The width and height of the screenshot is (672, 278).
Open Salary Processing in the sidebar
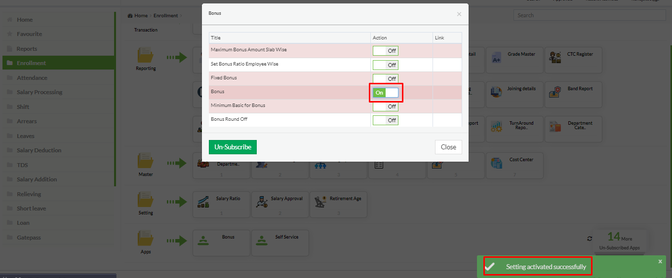pyautogui.click(x=58, y=92)
